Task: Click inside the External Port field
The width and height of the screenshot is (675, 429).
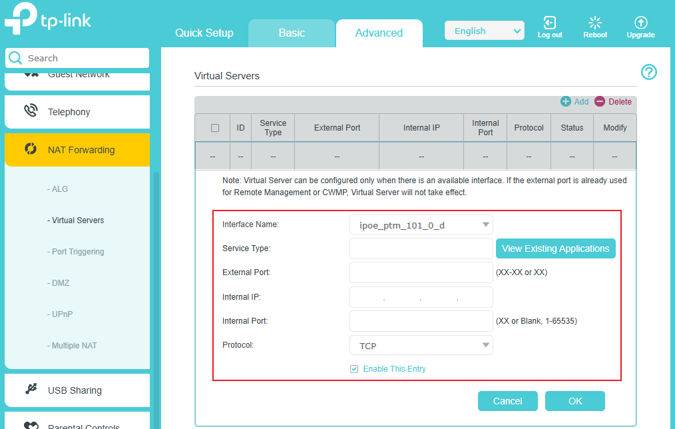Action: (x=421, y=272)
